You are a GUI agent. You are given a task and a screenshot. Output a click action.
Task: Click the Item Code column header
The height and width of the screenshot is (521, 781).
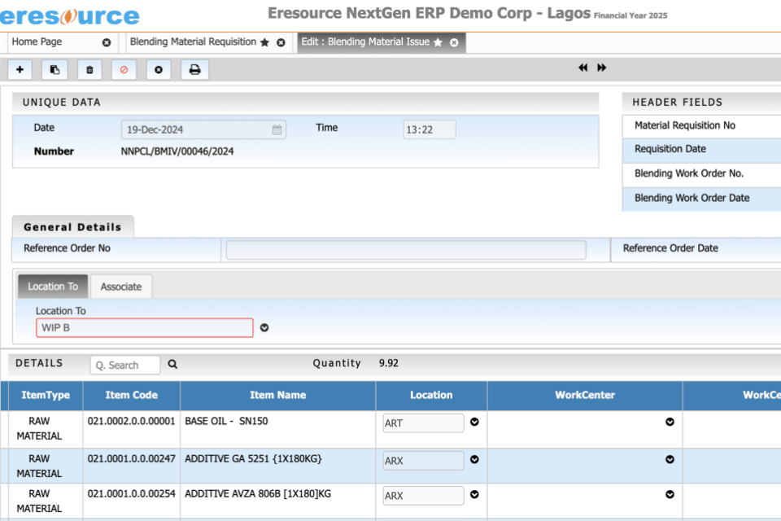pos(132,396)
